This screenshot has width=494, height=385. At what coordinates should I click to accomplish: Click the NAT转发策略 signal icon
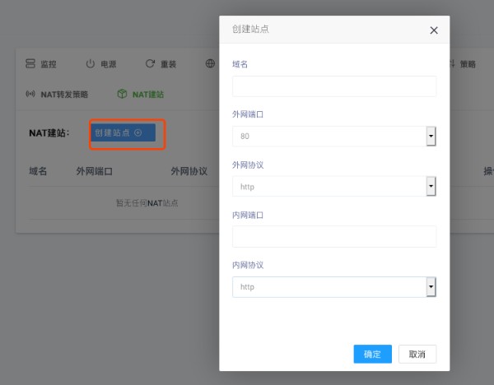(x=30, y=94)
